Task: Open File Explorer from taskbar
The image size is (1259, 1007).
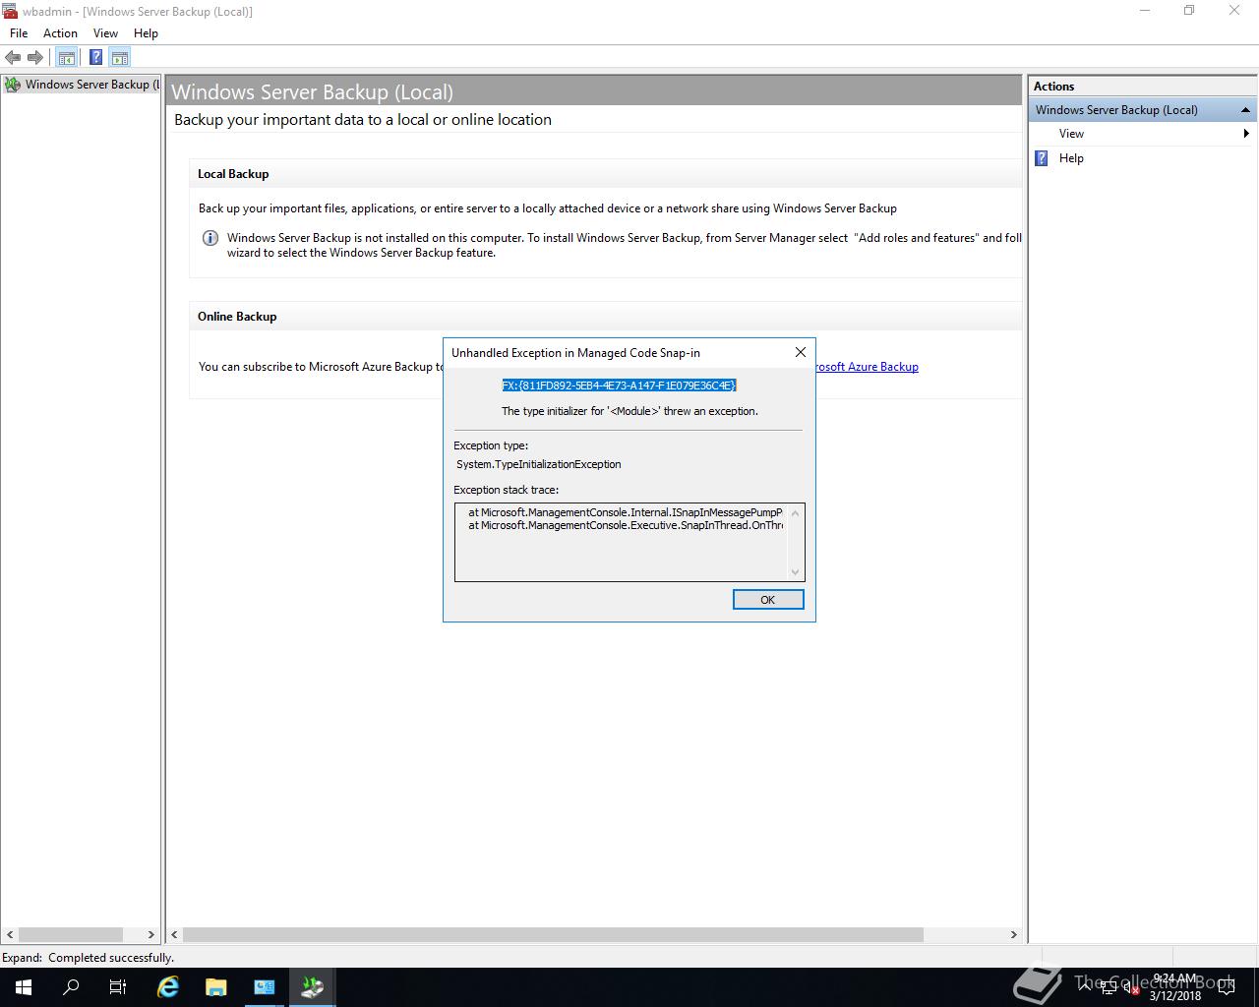Action: point(216,987)
